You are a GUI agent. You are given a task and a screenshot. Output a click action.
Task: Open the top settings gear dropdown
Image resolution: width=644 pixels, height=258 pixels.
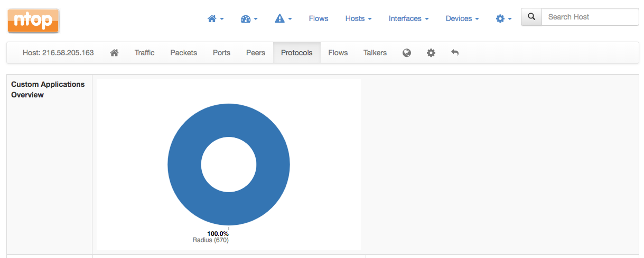(503, 18)
